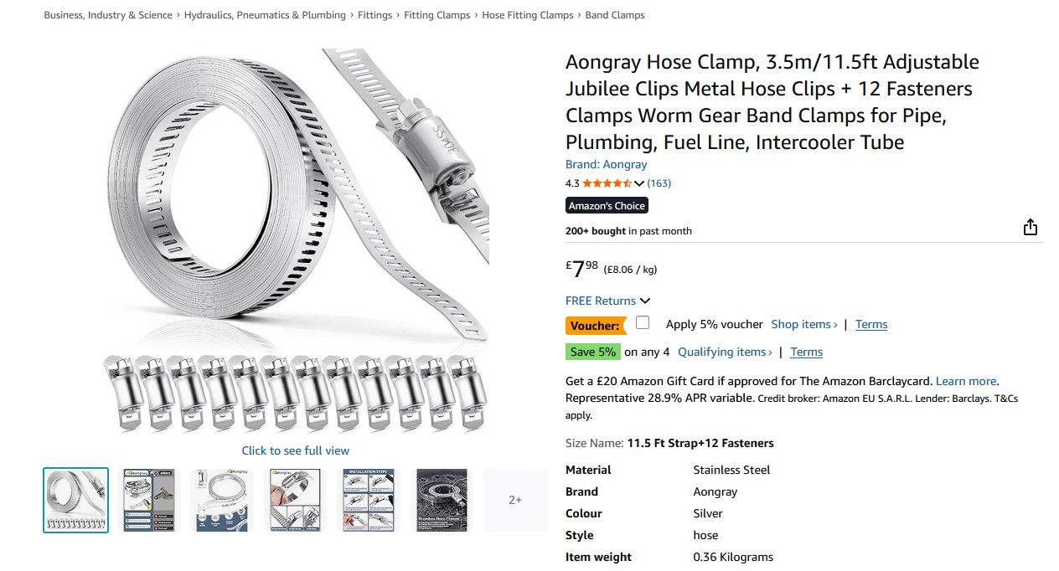Go to Band Clamps breadcrumb
This screenshot has width=1059, height=571.
coord(615,15)
